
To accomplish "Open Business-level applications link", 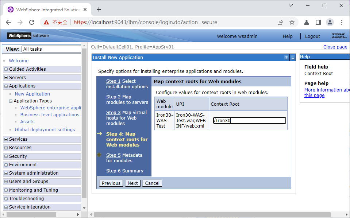I will click(50, 114).
